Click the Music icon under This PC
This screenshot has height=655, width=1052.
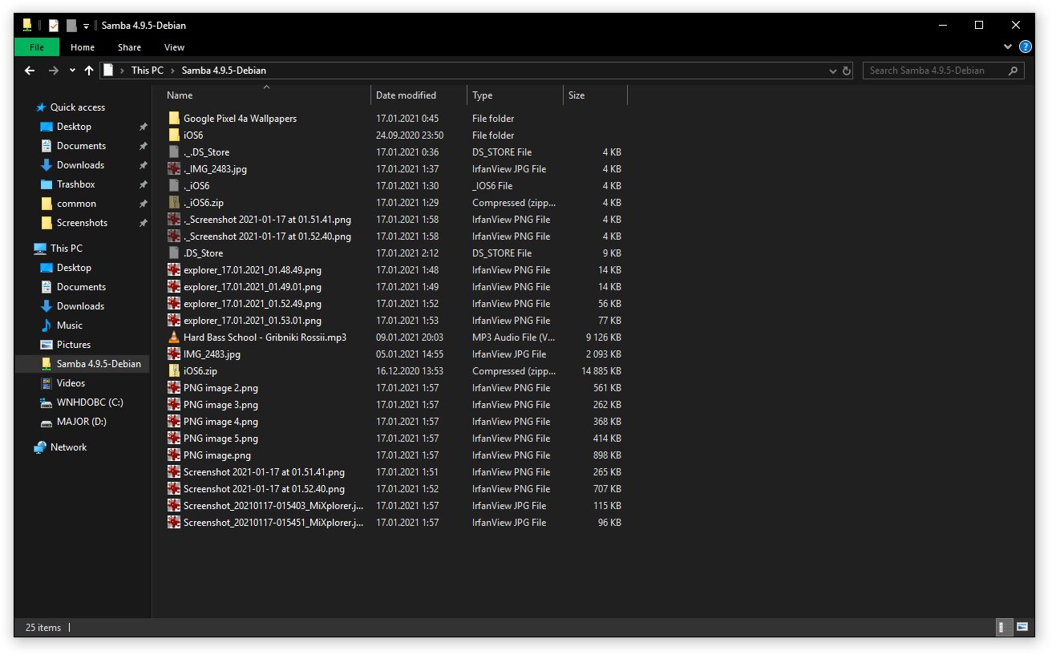pos(47,325)
